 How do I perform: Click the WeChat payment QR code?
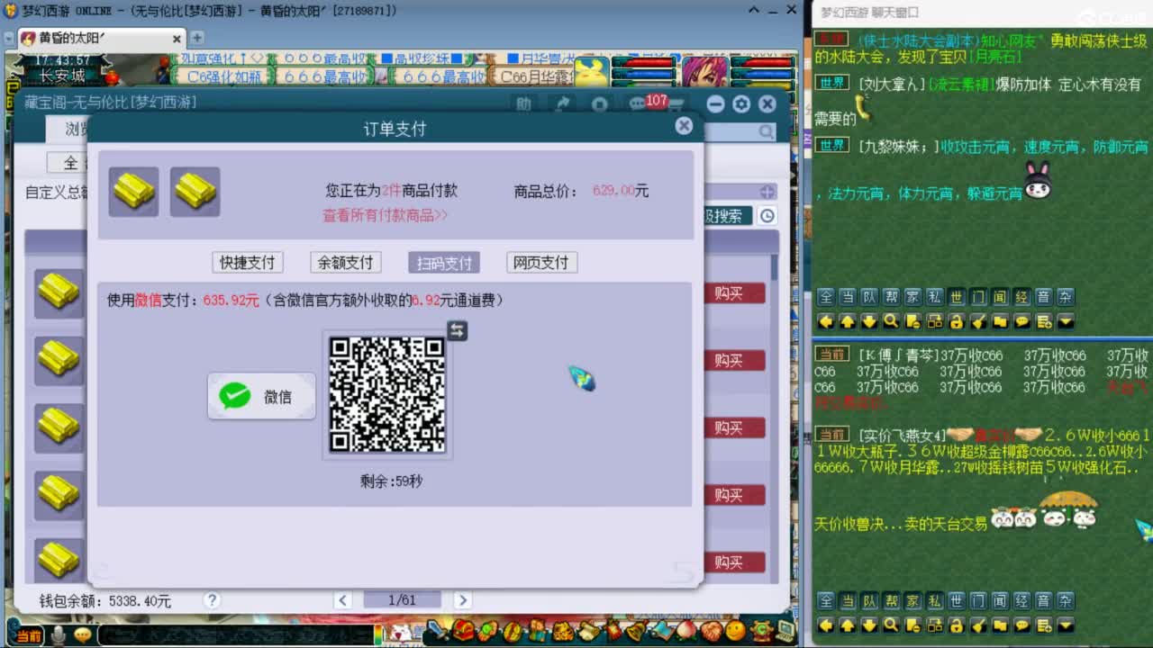click(x=387, y=395)
